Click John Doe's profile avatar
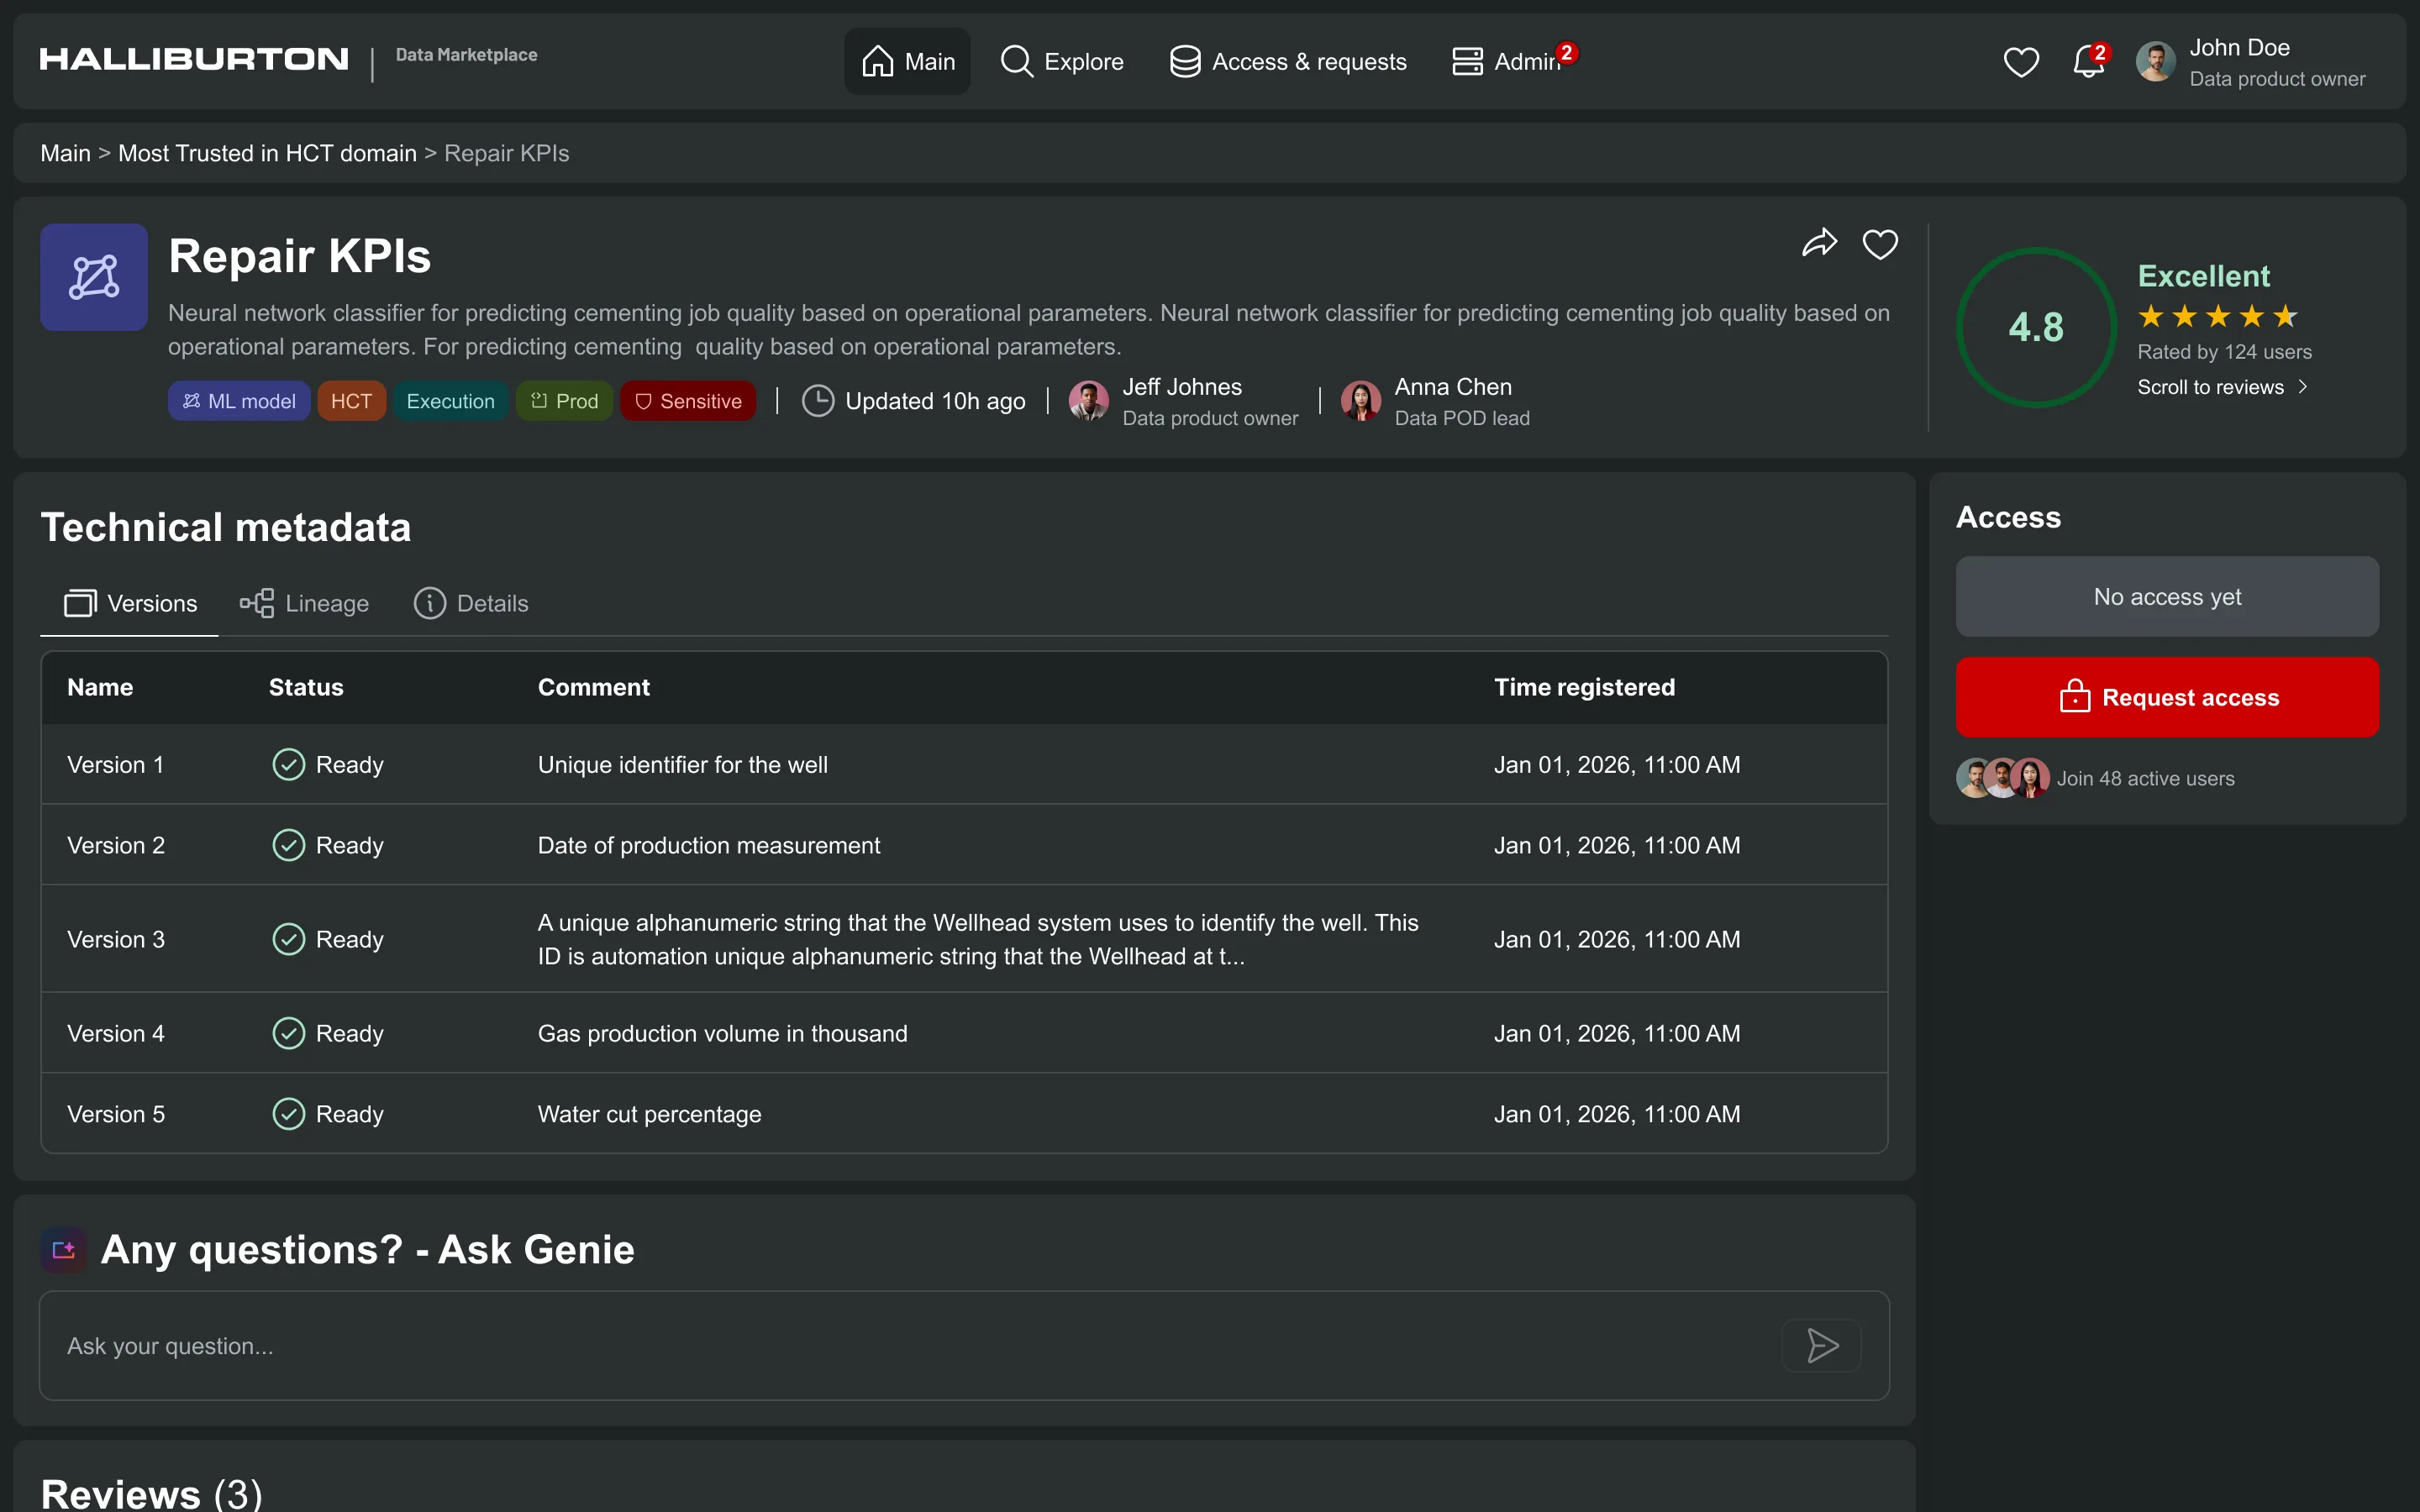This screenshot has width=2420, height=1512. coord(2155,62)
